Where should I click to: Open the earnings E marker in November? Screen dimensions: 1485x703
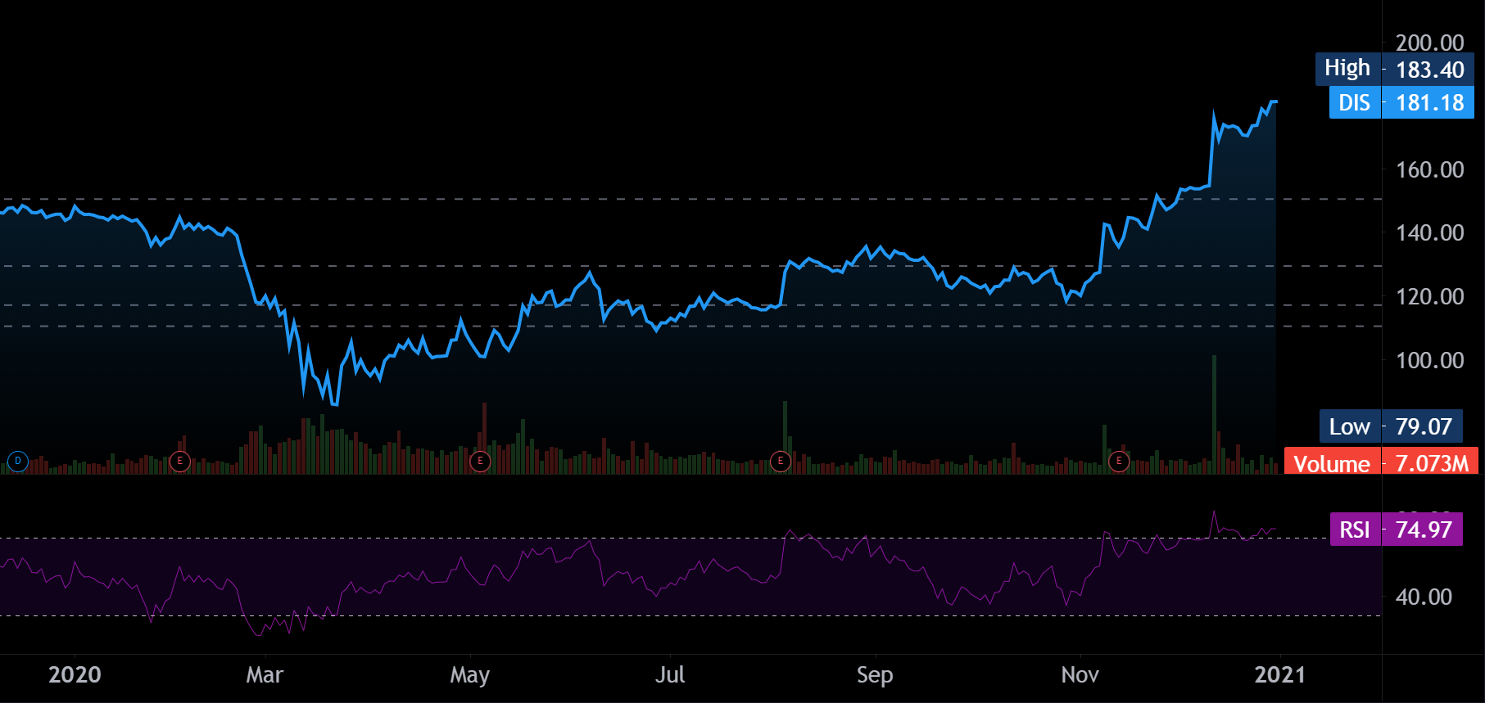1119,462
